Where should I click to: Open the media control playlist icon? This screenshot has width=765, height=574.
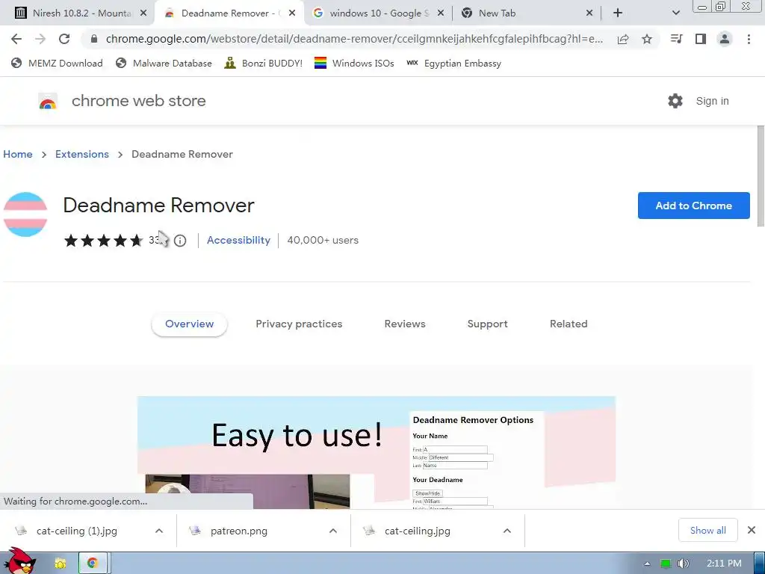[x=676, y=39]
